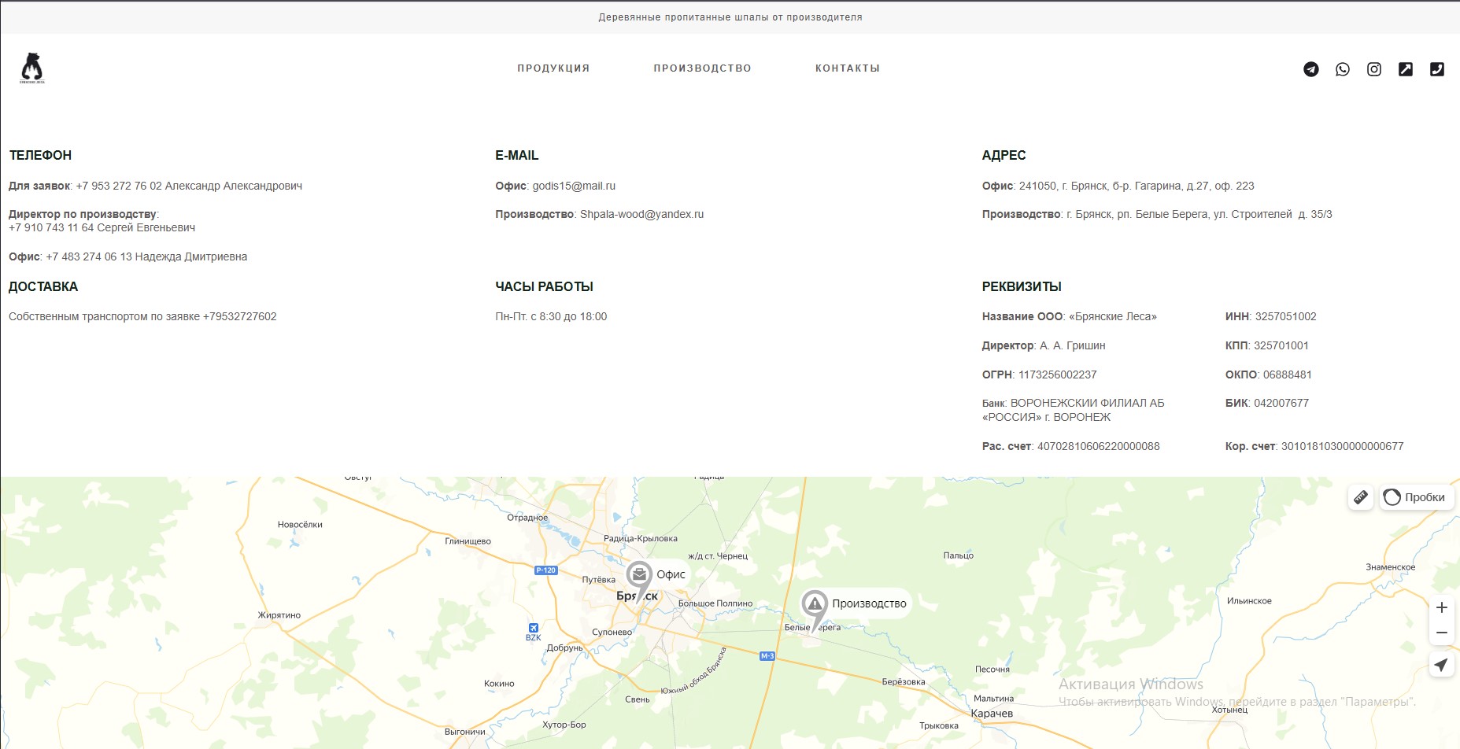The height and width of the screenshot is (749, 1460).
Task: Click the Shpala-wood@yandex.ru email link
Action: [641, 214]
